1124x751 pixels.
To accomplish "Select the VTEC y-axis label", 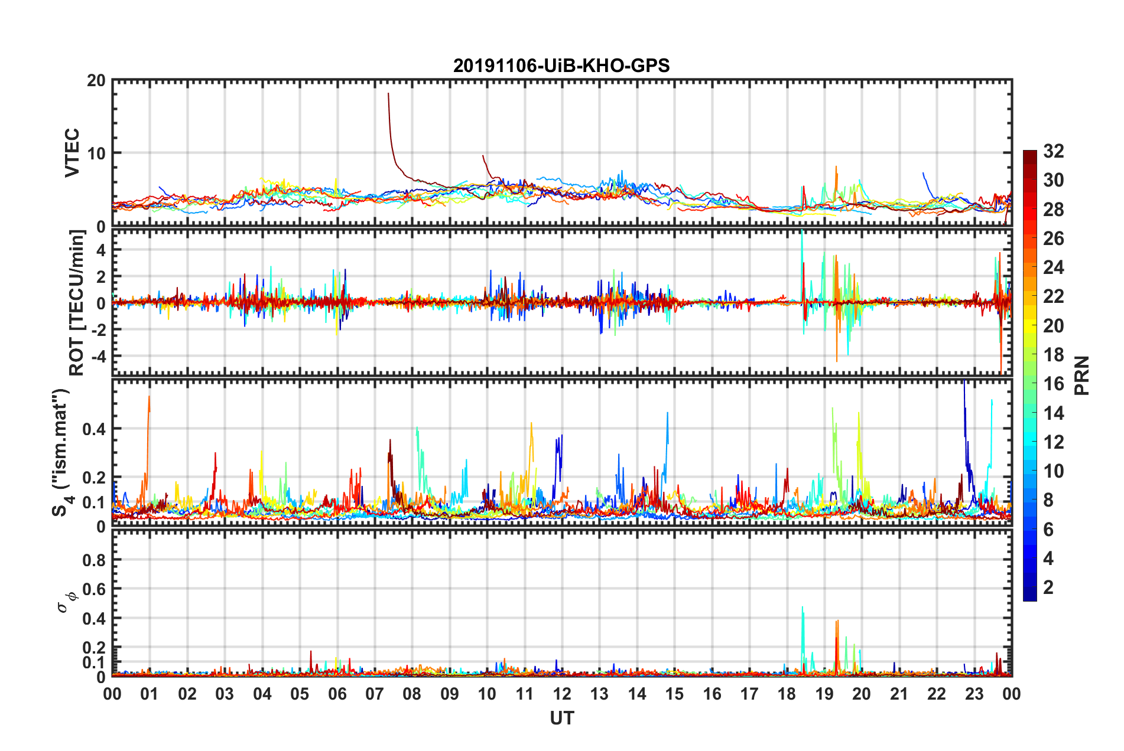I will (x=72, y=152).
